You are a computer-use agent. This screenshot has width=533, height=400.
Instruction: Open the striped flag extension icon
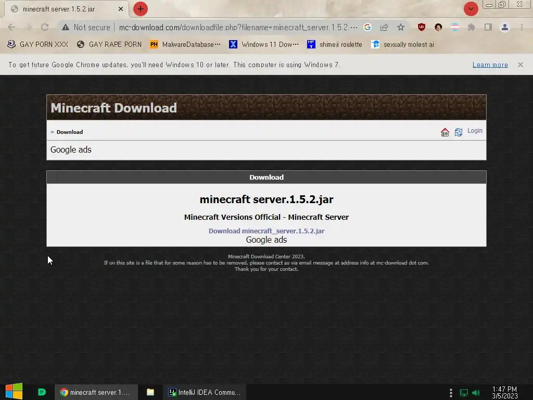click(x=455, y=27)
